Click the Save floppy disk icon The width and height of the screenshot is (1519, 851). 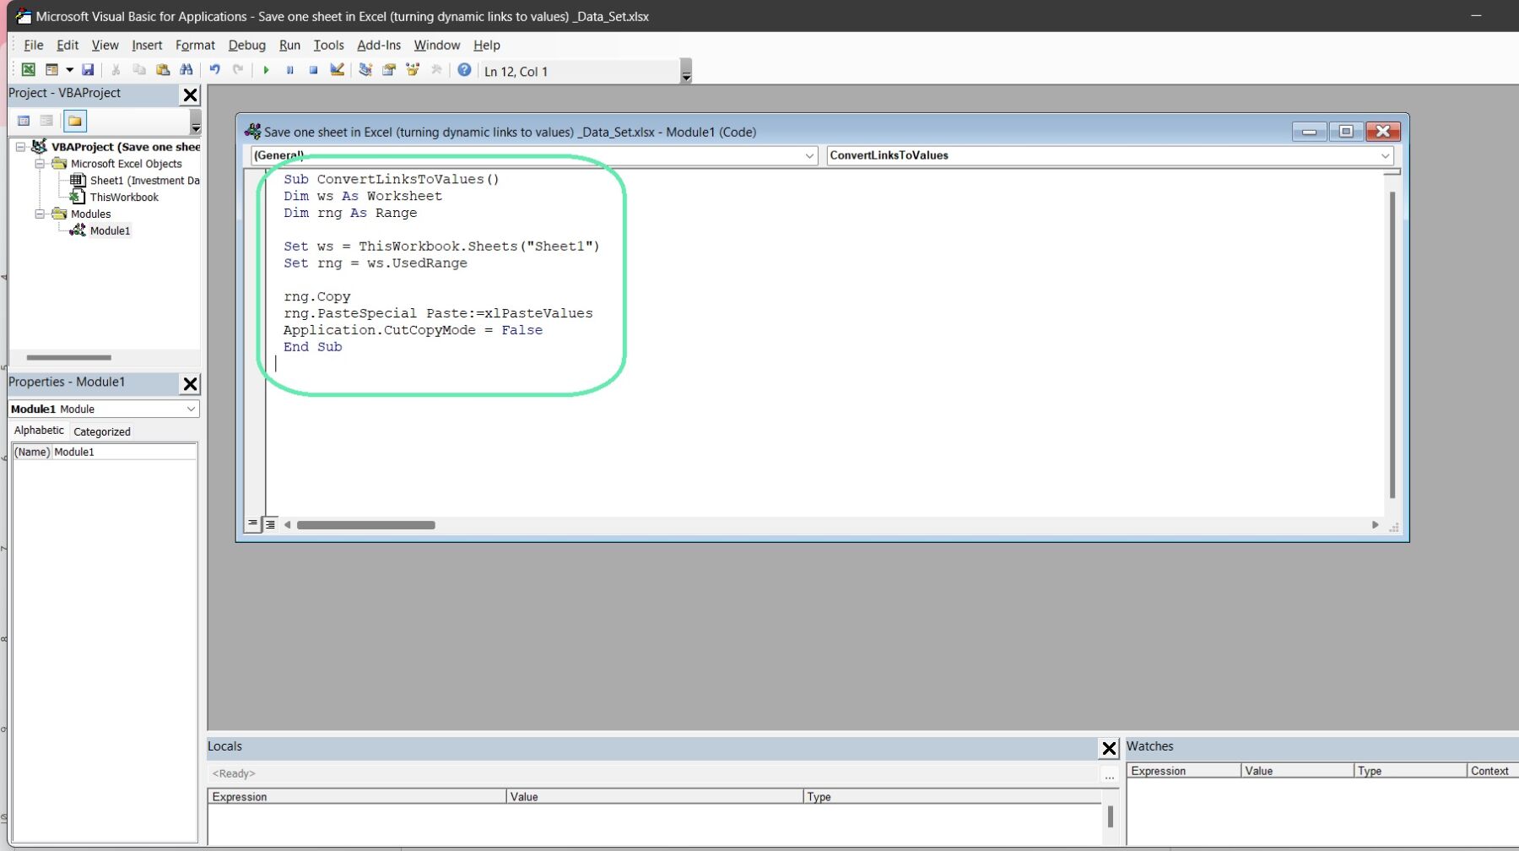pyautogui.click(x=88, y=70)
